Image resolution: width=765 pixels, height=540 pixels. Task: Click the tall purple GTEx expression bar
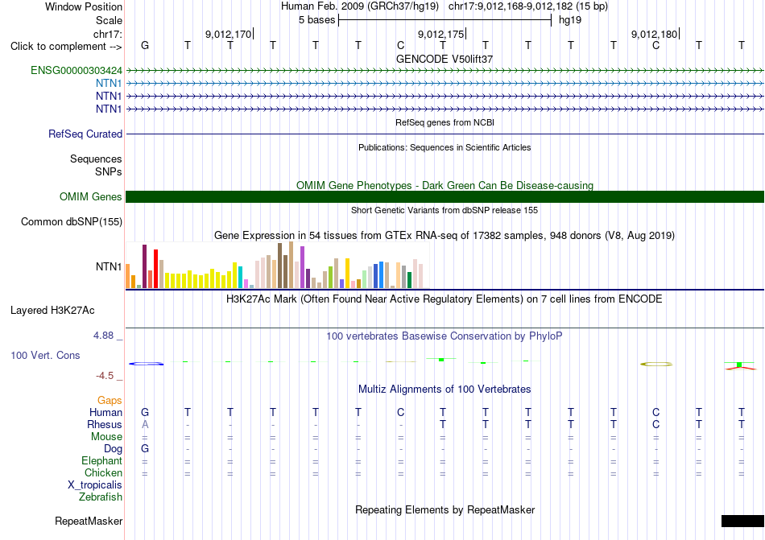303,267
